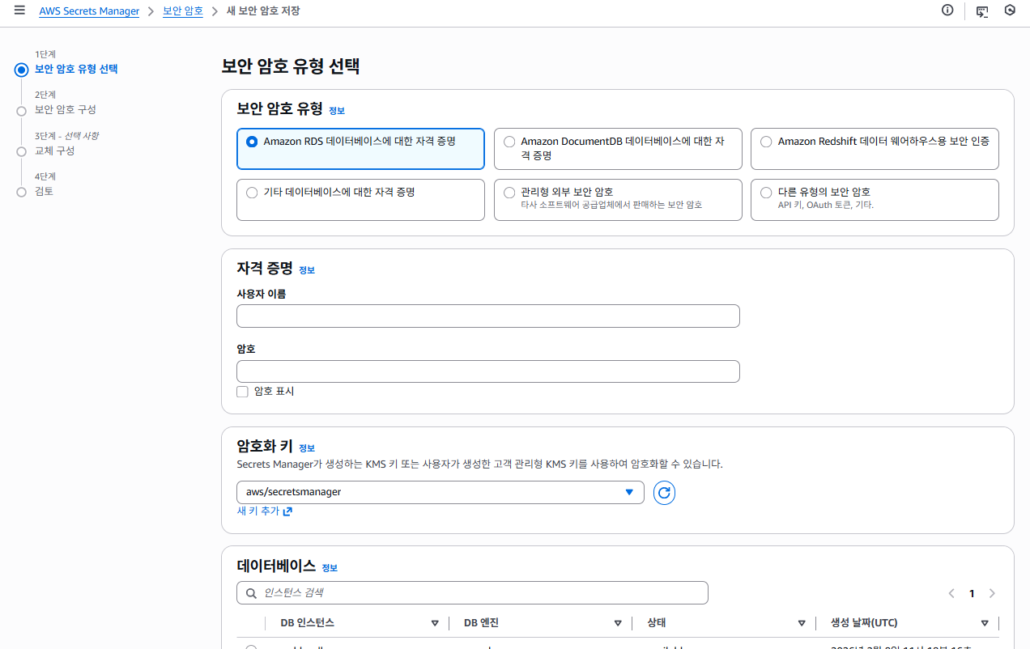Click the 상태 column header
The image size is (1030, 649).
(x=657, y=623)
